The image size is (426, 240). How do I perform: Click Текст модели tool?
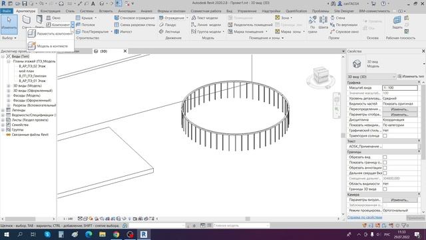click(204, 18)
